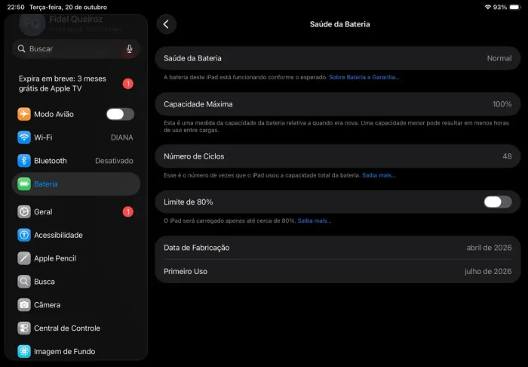The width and height of the screenshot is (528, 367).
Task: Open Fidel Queiroz account profile
Action: point(76,23)
